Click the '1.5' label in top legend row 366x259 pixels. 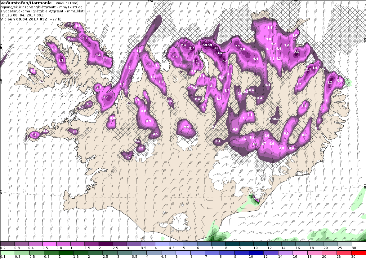point(87,248)
